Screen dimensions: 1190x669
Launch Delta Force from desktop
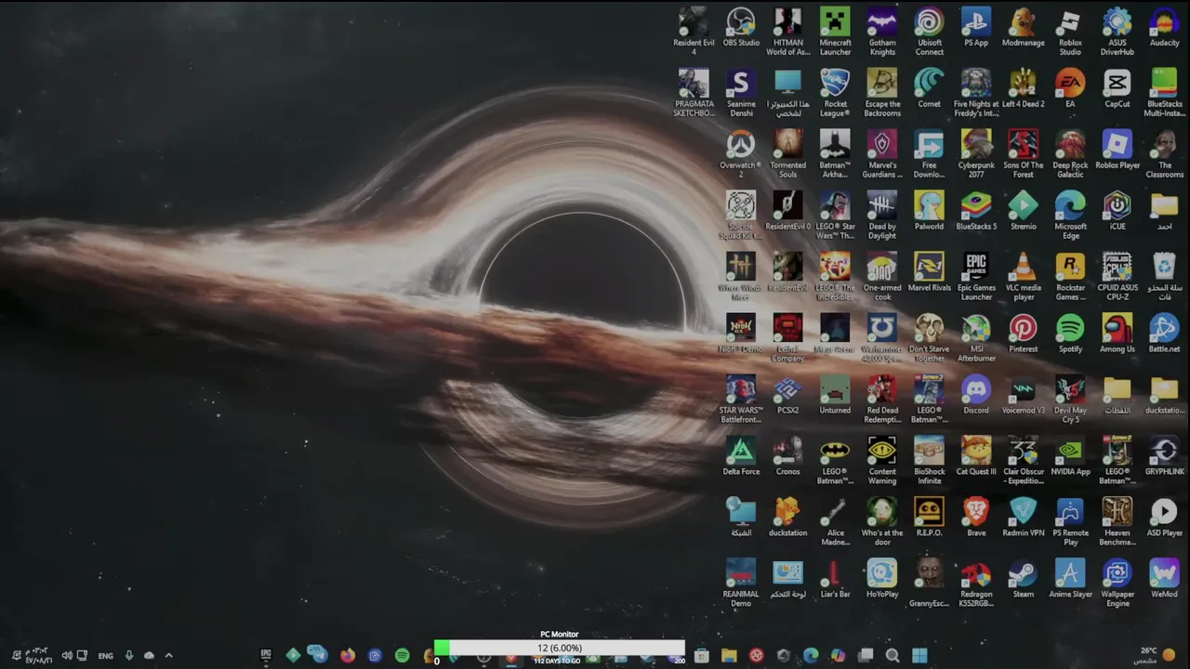pos(741,456)
